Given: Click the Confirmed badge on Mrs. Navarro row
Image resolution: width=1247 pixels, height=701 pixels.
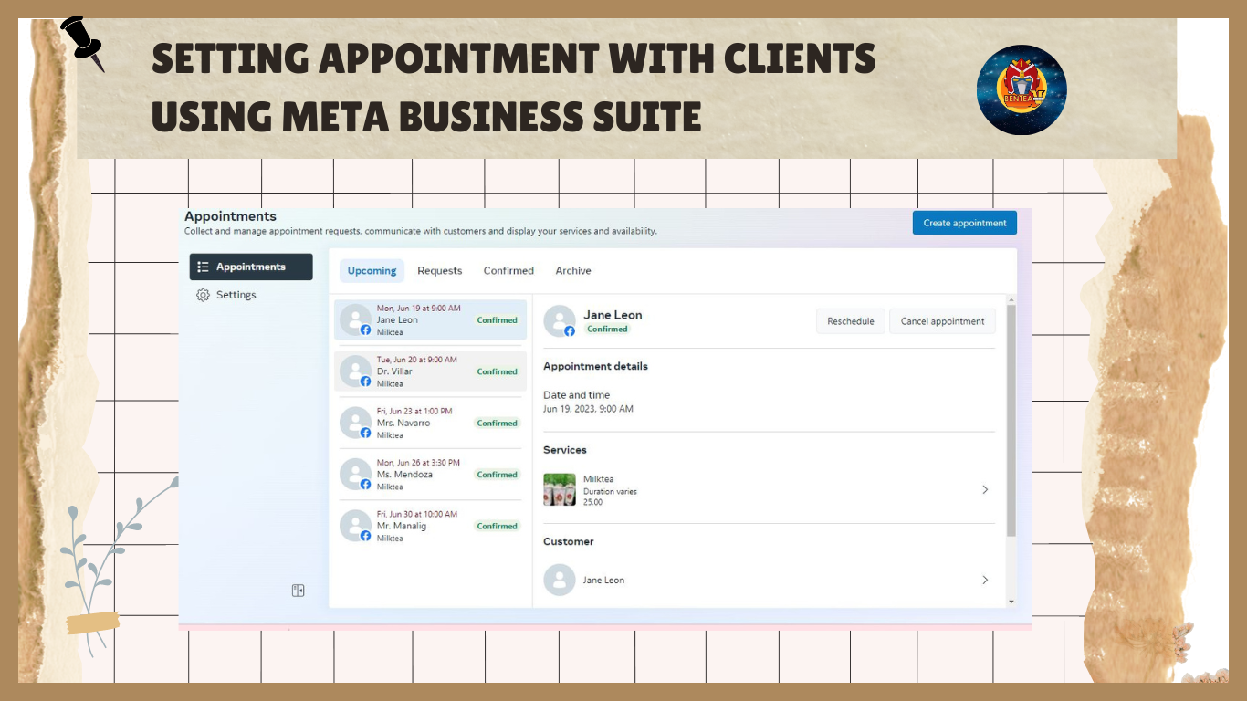Looking at the screenshot, I should tap(498, 423).
